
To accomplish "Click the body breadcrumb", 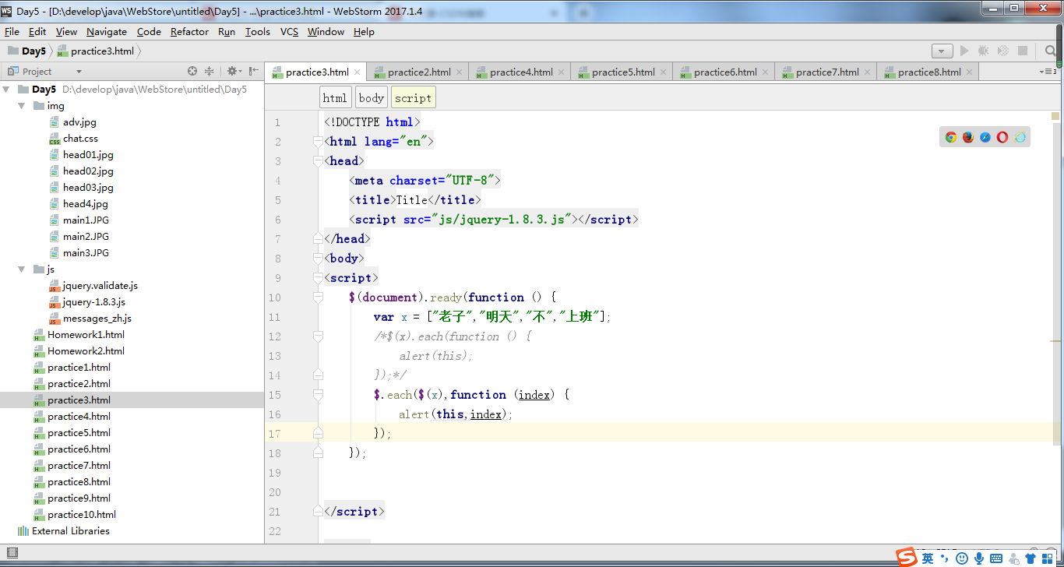I will pos(372,97).
